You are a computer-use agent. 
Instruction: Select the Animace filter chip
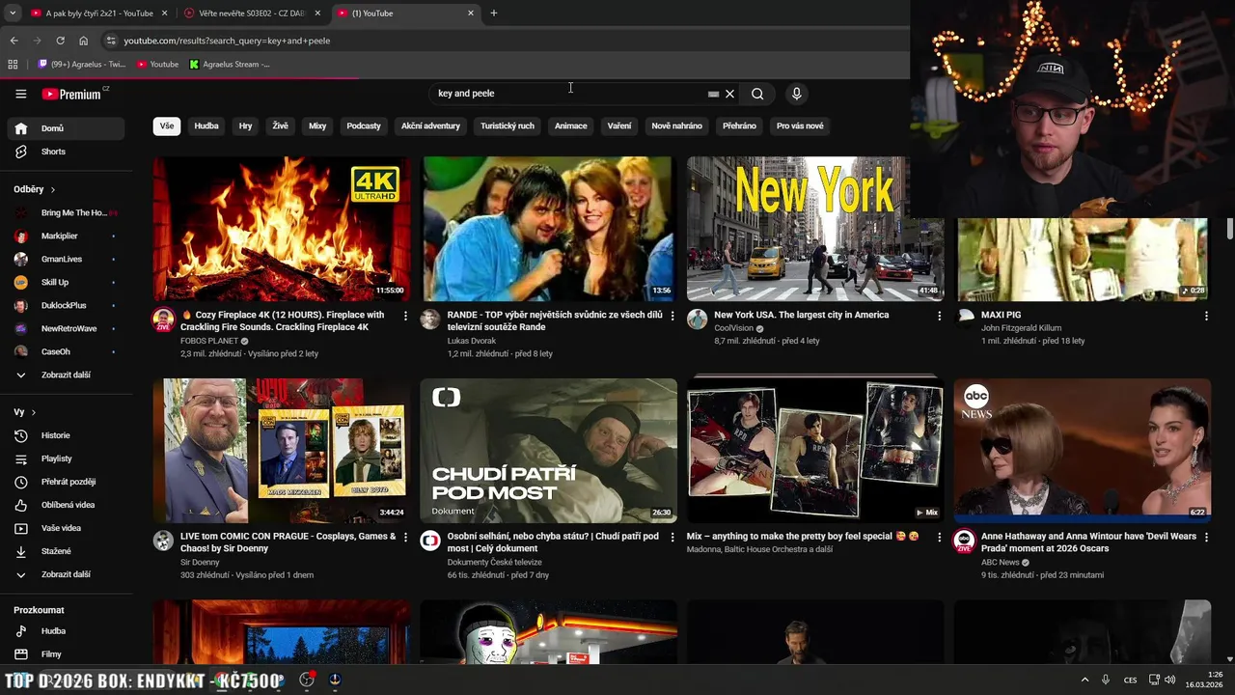point(570,125)
